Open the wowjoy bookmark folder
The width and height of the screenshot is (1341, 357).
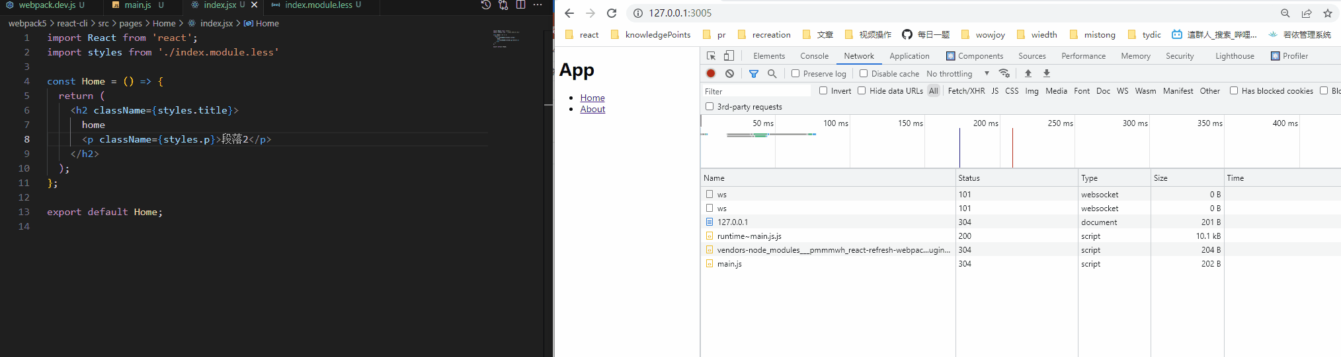pyautogui.click(x=983, y=34)
